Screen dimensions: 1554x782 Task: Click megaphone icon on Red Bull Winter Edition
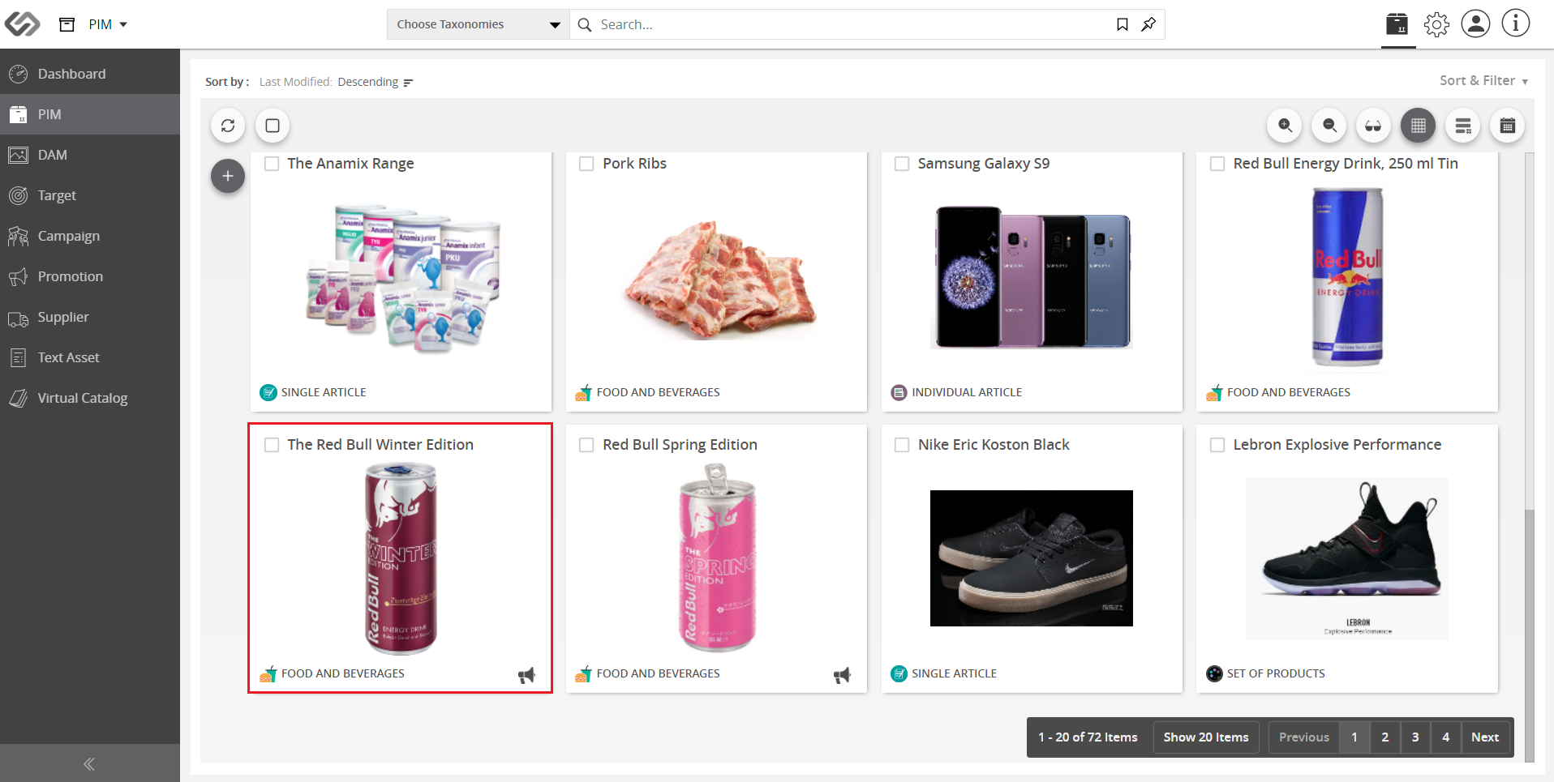point(526,675)
